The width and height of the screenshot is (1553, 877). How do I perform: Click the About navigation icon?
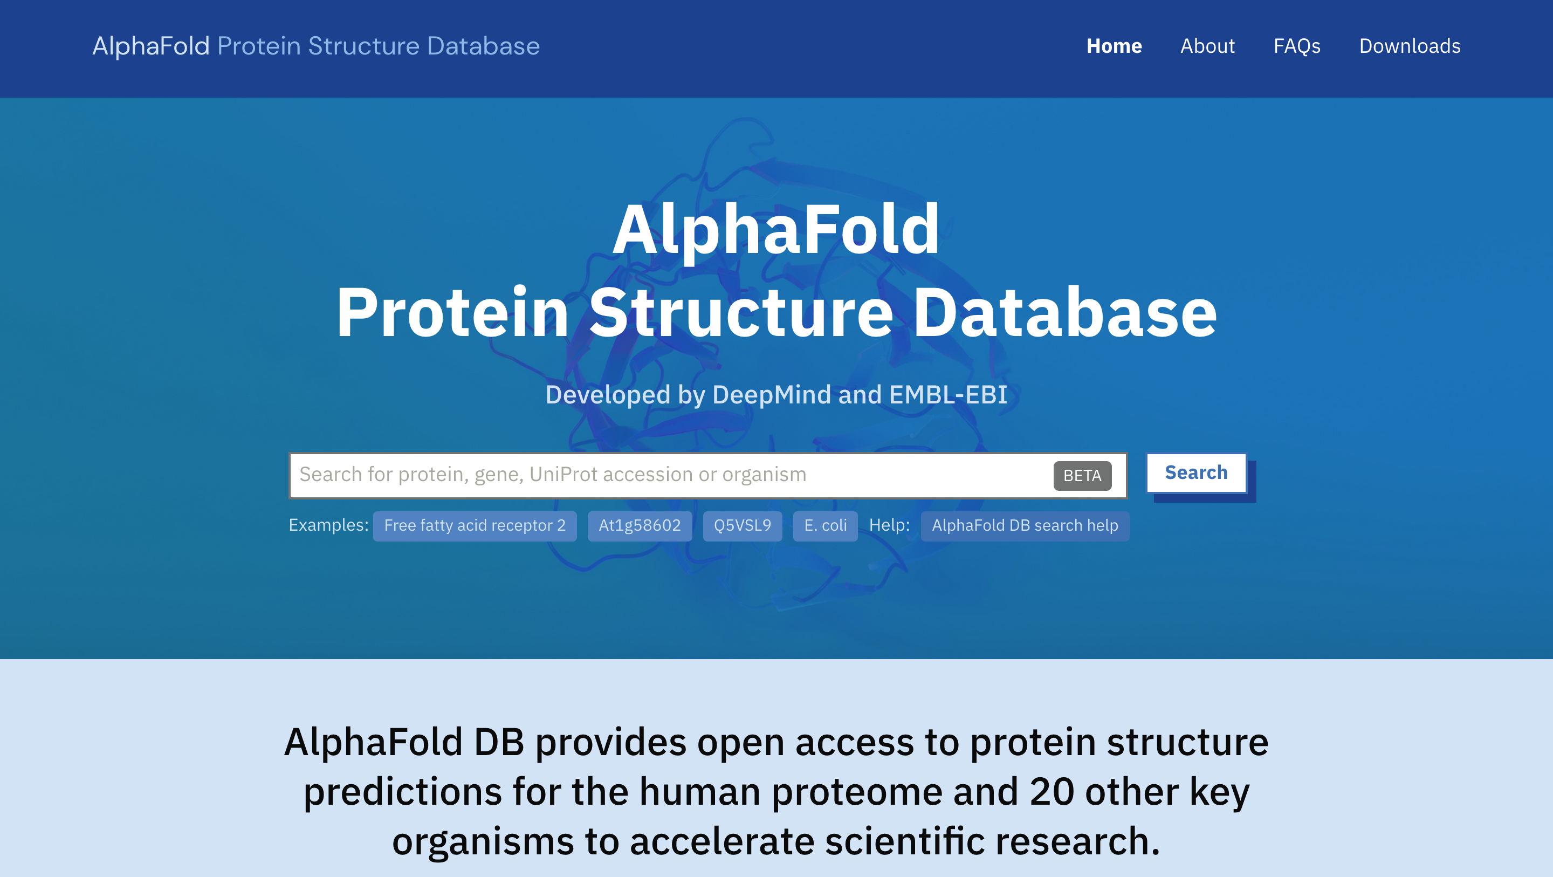[1207, 46]
